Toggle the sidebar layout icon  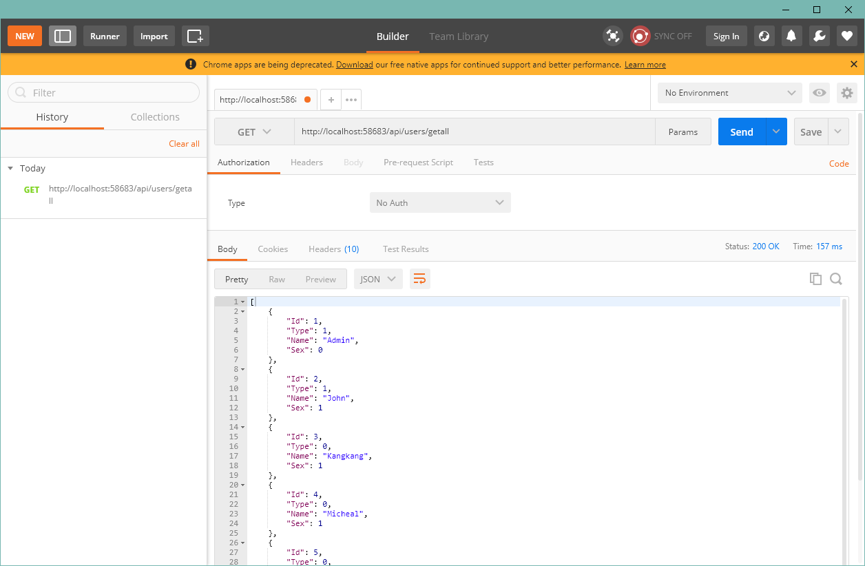(x=63, y=36)
